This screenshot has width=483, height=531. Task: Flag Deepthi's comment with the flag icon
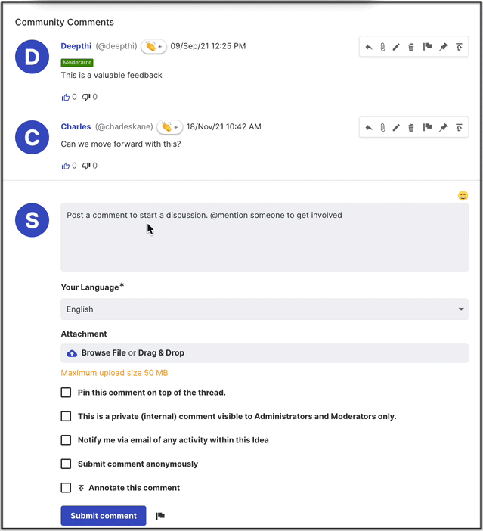[x=427, y=47]
